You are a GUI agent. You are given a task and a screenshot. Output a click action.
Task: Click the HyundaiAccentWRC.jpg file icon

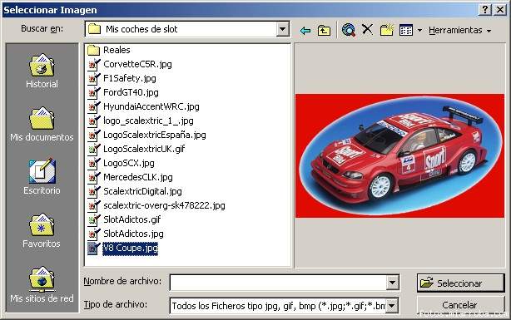tap(93, 106)
